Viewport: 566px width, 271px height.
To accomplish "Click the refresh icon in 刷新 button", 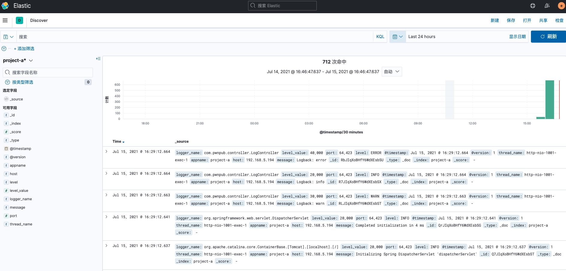I will (543, 37).
